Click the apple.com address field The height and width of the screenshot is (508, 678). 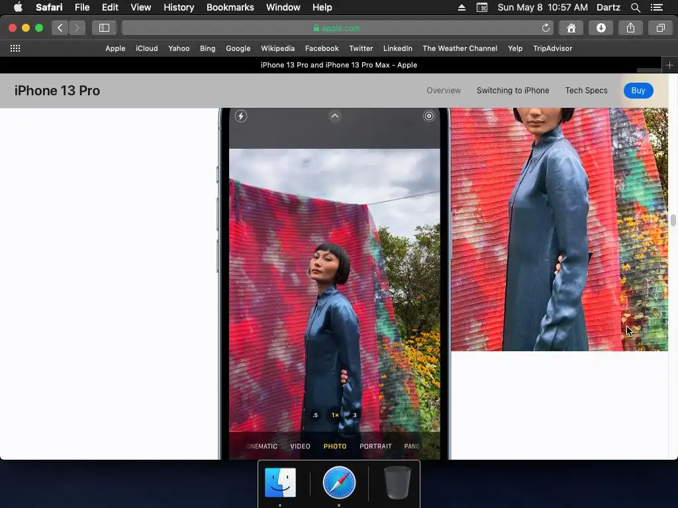[x=337, y=28]
